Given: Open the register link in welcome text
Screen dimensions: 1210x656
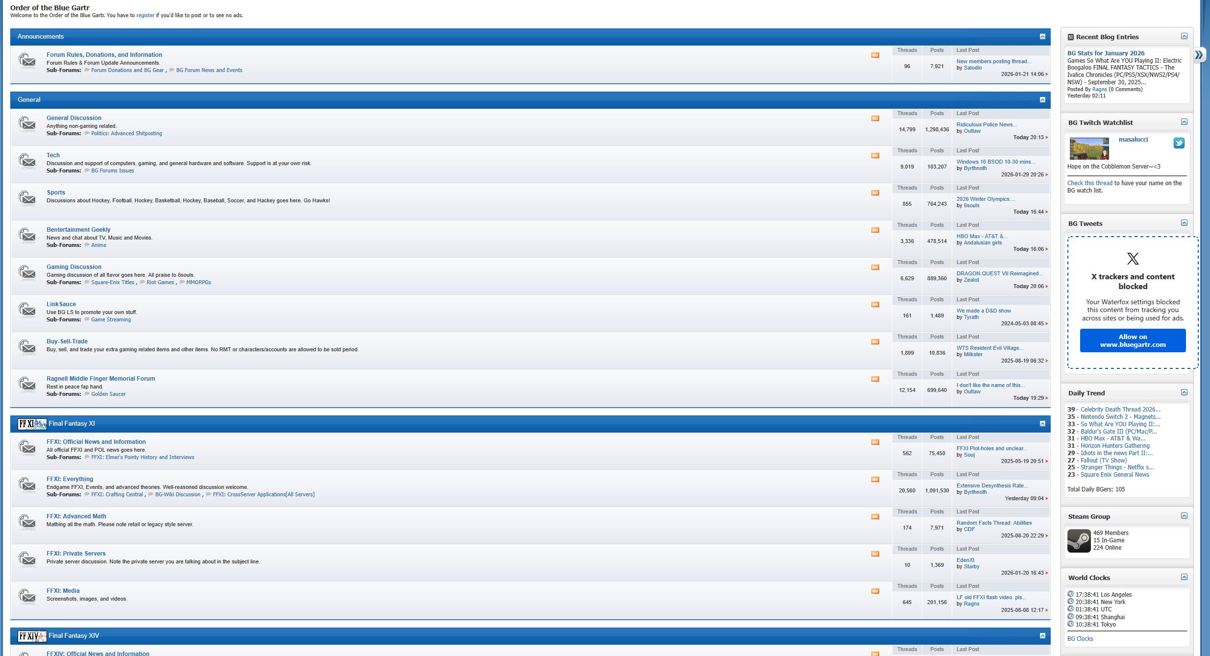Looking at the screenshot, I should click(x=145, y=15).
